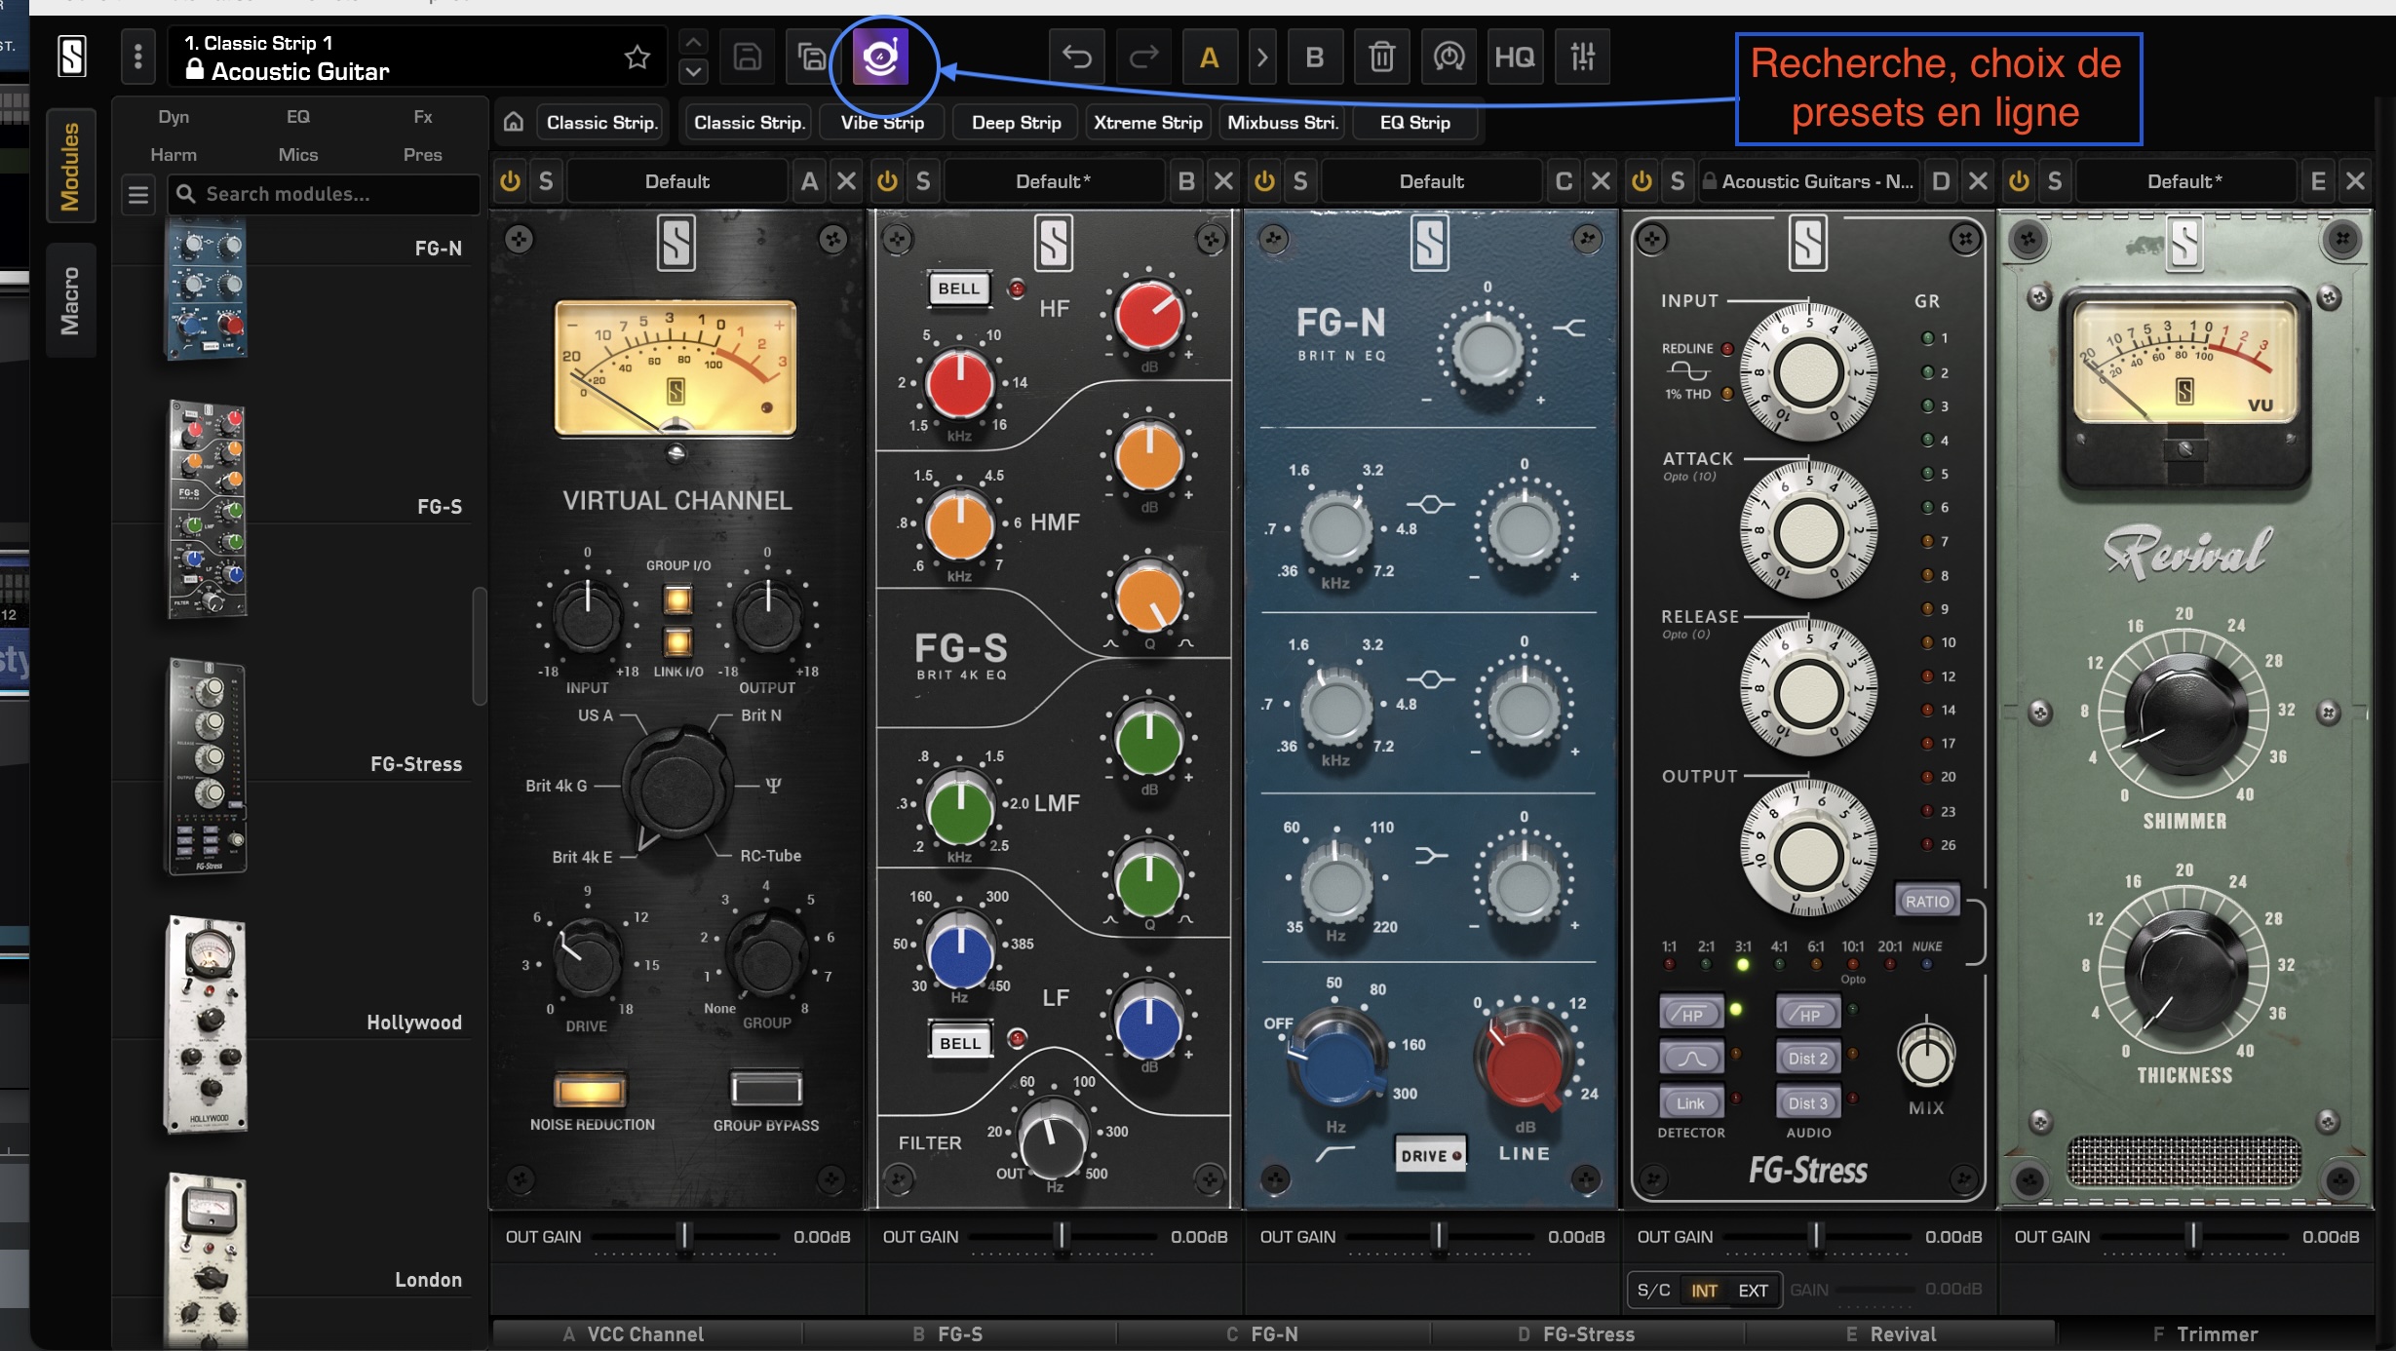Toggle HQ mode

[x=1515, y=58]
